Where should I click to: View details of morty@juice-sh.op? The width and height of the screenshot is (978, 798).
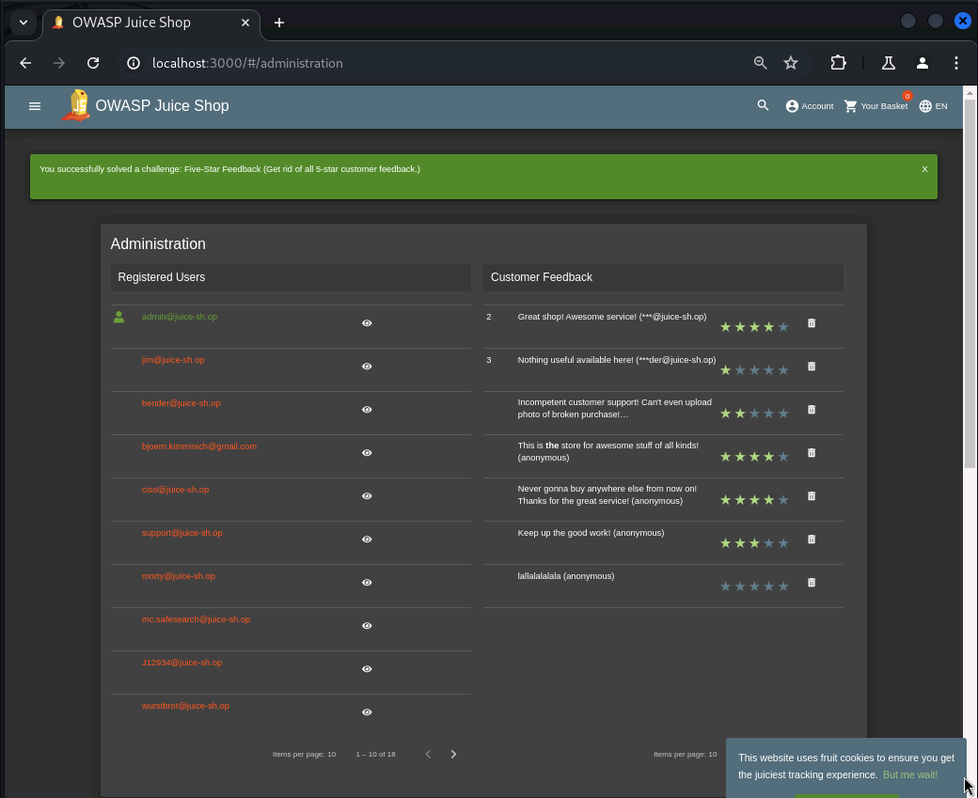click(x=367, y=583)
